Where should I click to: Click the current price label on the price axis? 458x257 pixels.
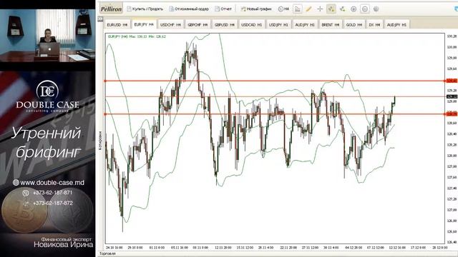click(452, 96)
